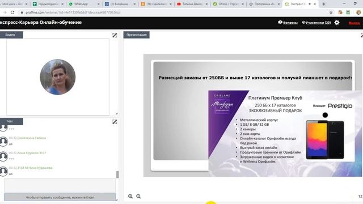Switch to the Обзор / Структура browser tab
Viewport: 363px width, 204px height.
point(229,4)
